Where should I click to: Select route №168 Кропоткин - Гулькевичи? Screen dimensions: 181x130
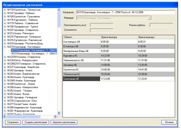(24, 17)
